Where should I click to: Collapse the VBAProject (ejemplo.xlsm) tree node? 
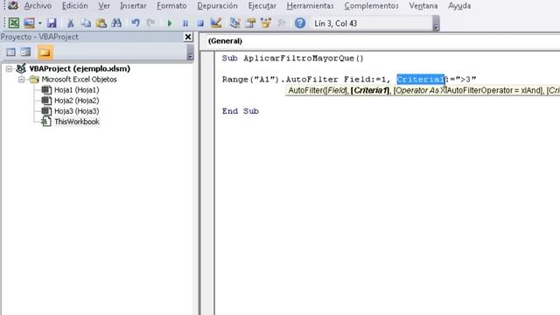(x=9, y=68)
